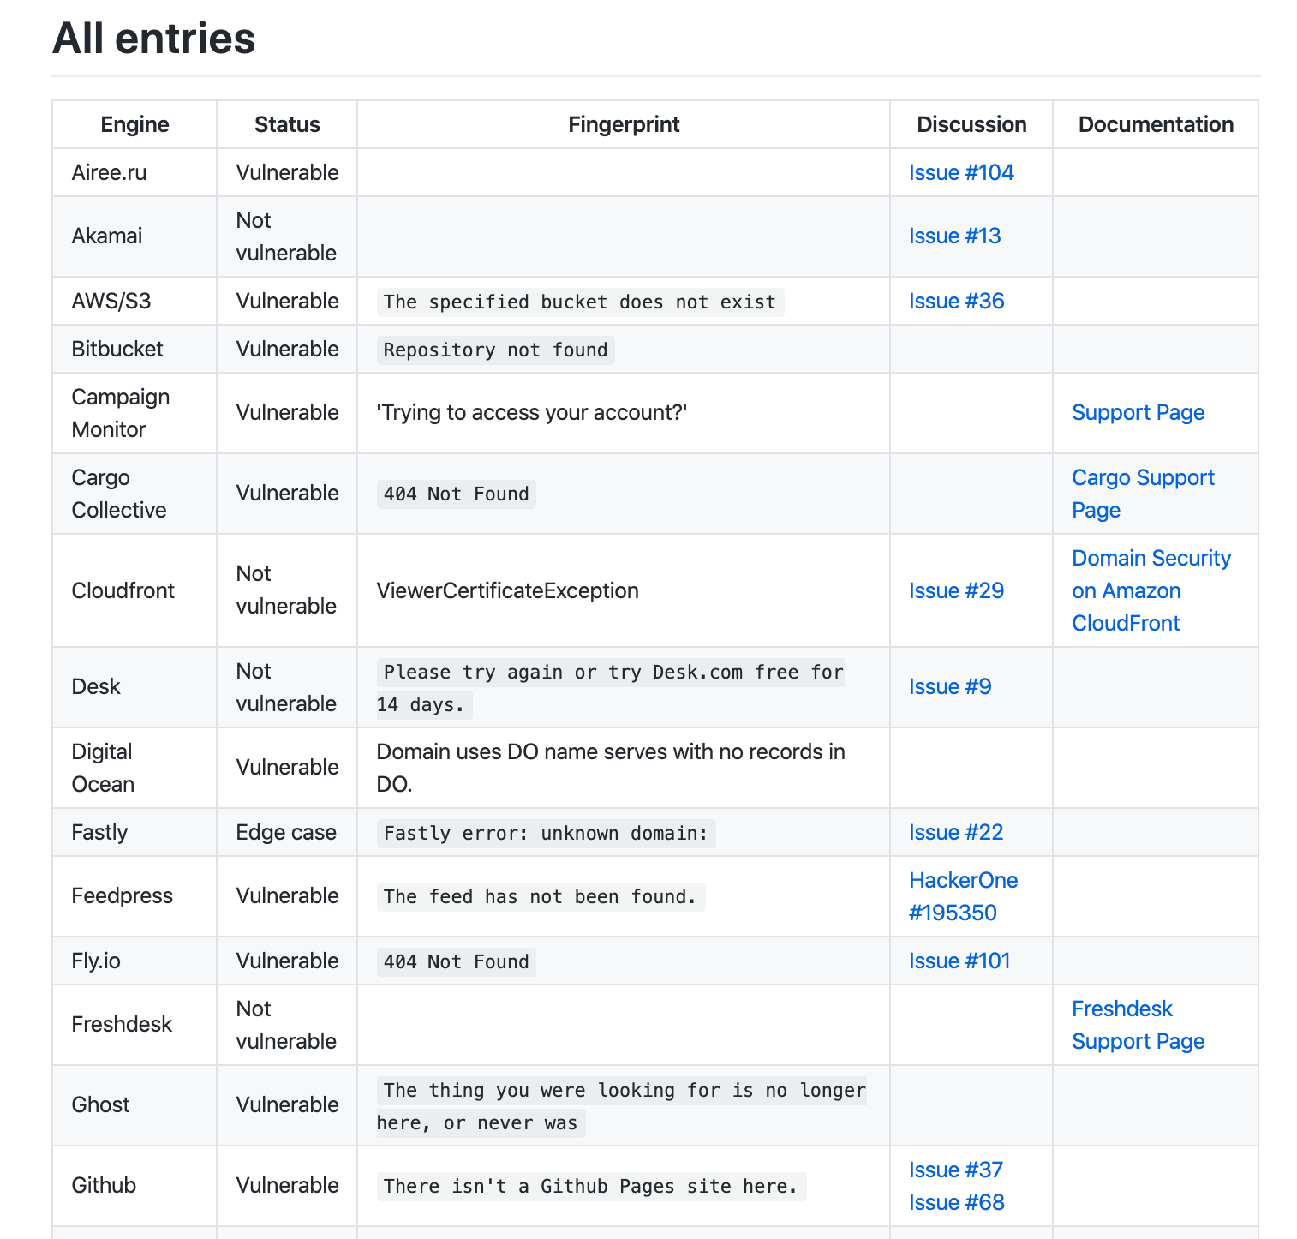1297x1239 pixels.
Task: Open Issue #9 for Desk
Action: pos(950,686)
